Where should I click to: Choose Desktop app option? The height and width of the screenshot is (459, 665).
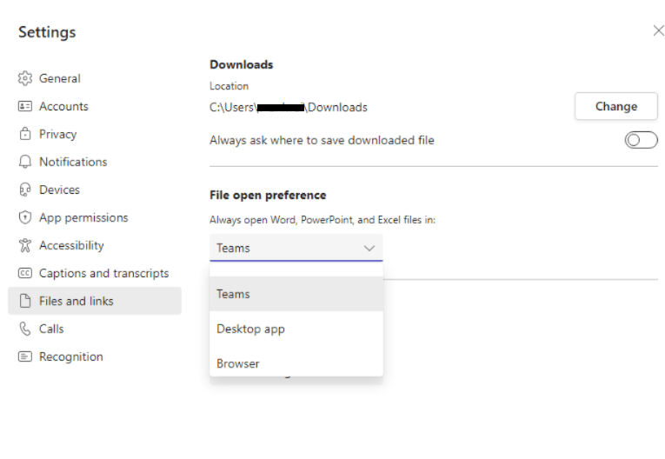(x=296, y=329)
